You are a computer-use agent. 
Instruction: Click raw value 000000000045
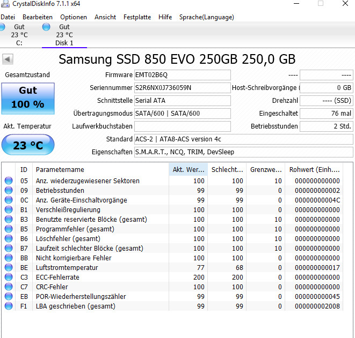point(317,296)
